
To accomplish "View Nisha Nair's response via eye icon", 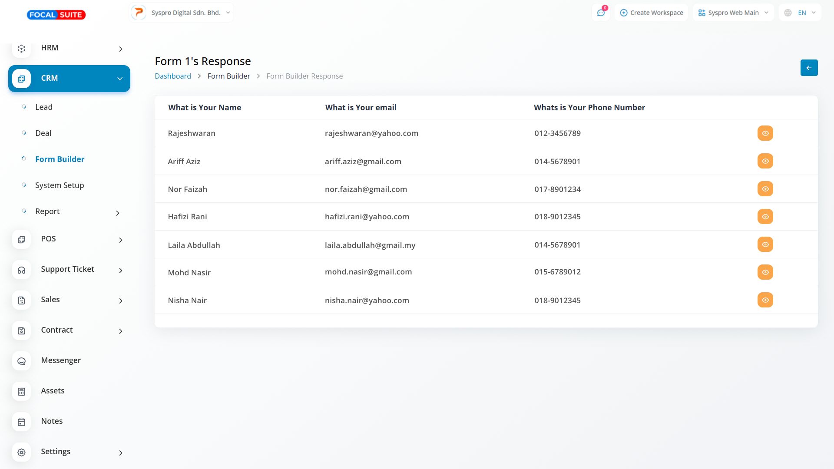I will [765, 300].
